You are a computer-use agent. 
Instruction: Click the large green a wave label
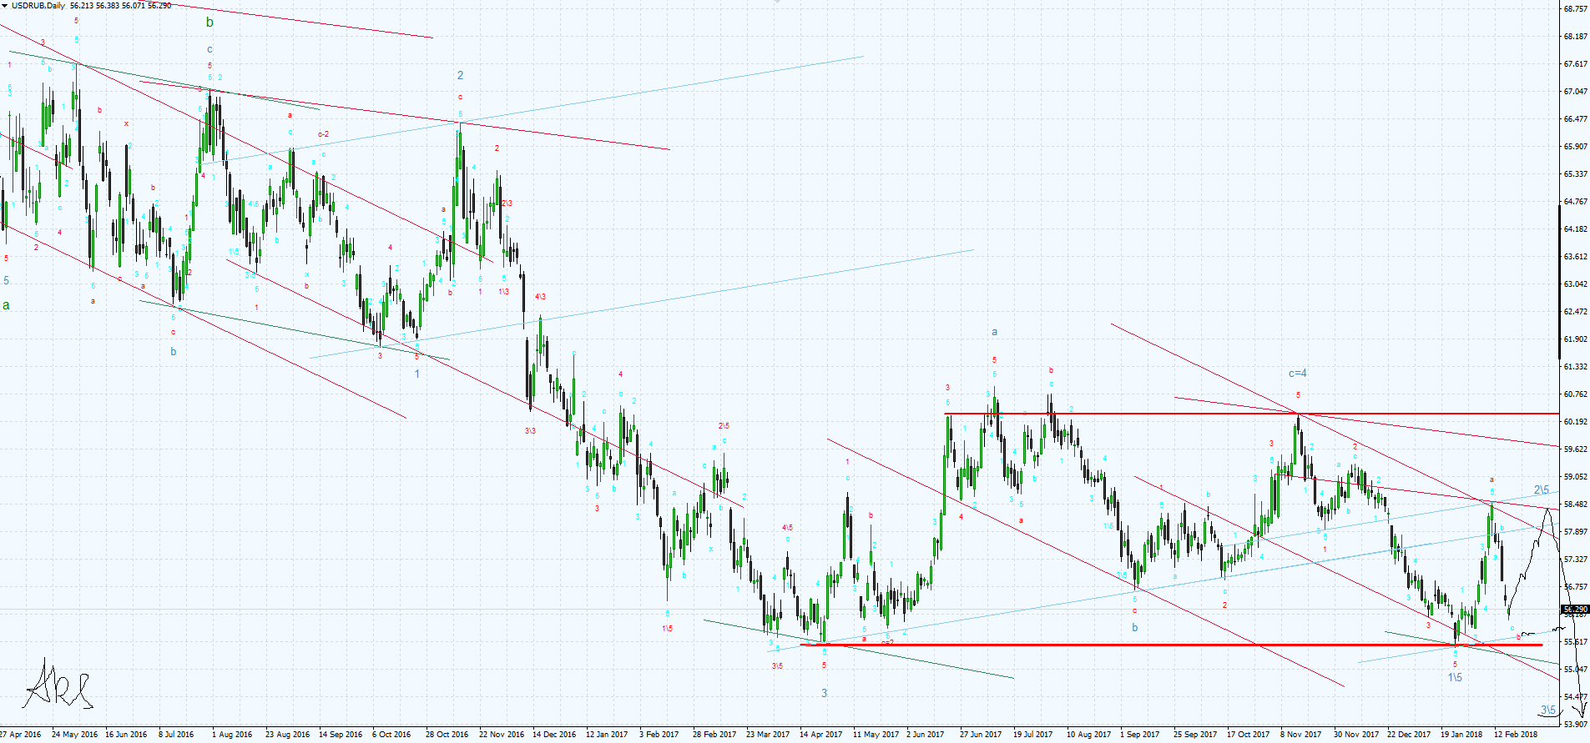[6, 305]
